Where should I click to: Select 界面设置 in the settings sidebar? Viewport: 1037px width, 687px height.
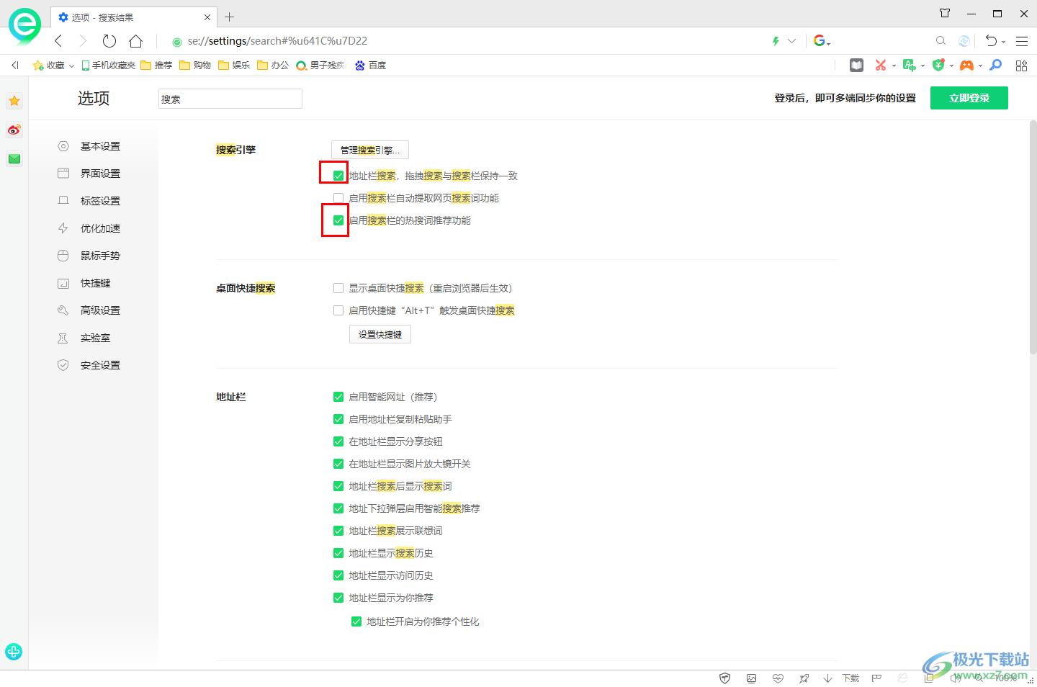100,174
